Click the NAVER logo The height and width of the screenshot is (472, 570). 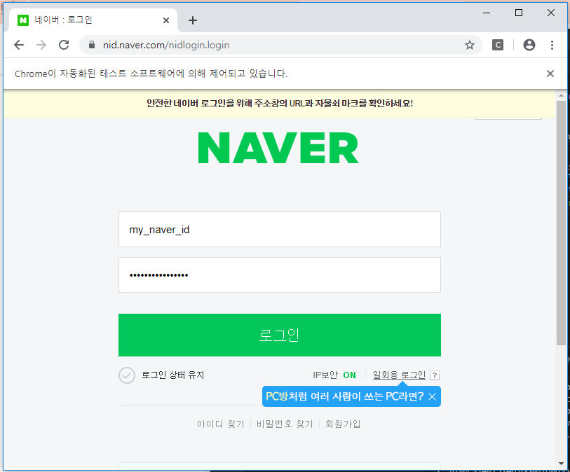point(278,148)
